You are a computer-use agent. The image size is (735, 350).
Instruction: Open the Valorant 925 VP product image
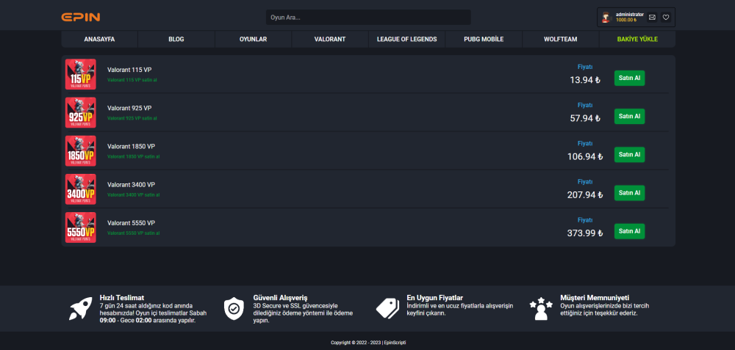81,113
